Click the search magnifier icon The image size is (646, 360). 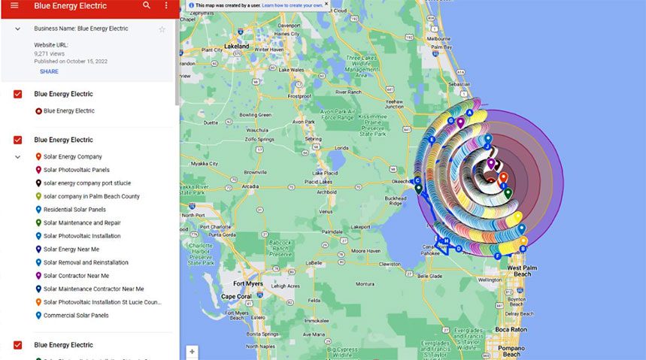click(x=147, y=5)
